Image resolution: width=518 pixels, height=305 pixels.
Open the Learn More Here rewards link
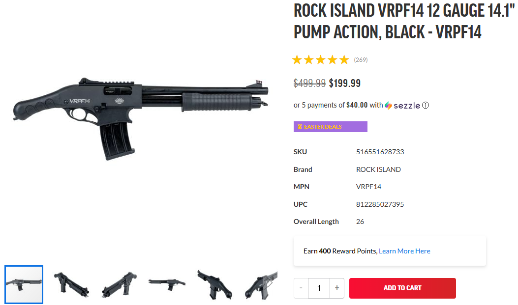point(404,251)
